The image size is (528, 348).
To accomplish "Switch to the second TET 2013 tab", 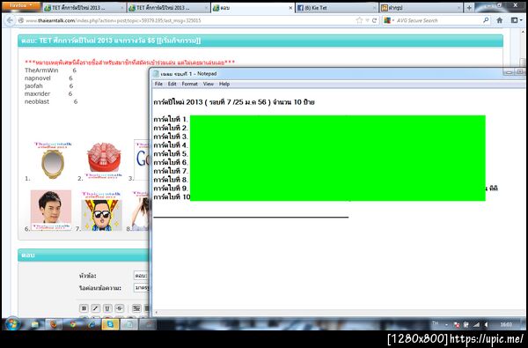I will coord(168,7).
